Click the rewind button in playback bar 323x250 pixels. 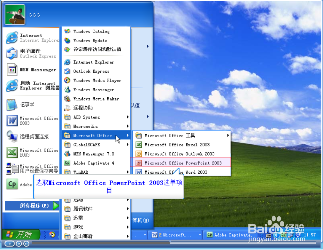pyautogui.click(x=19, y=244)
